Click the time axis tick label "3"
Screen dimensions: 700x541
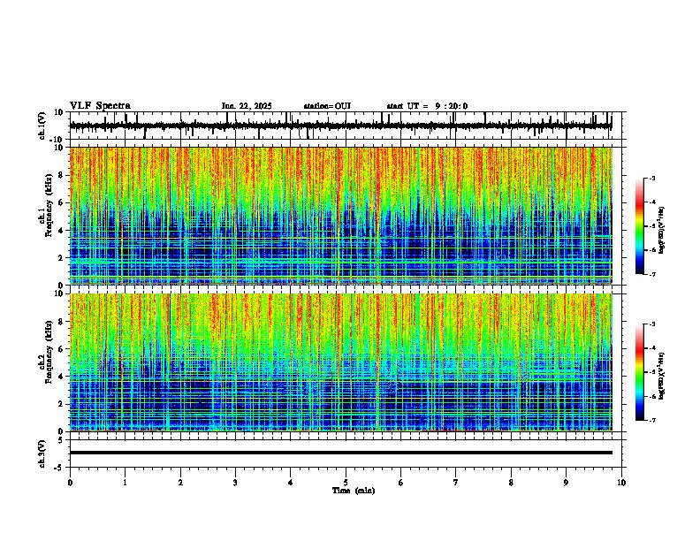(235, 483)
